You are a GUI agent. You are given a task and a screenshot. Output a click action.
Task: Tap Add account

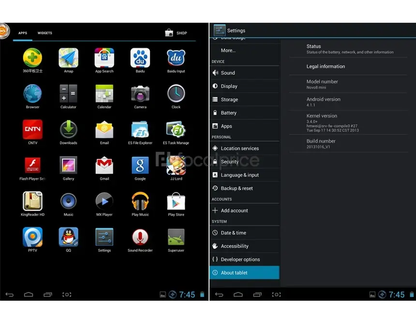[244, 210]
